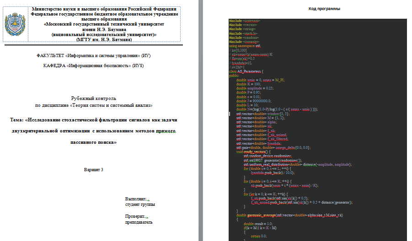The image size is (412, 241).
Task: Click the '#include <iomanip>' code line
Action: click(244, 42)
